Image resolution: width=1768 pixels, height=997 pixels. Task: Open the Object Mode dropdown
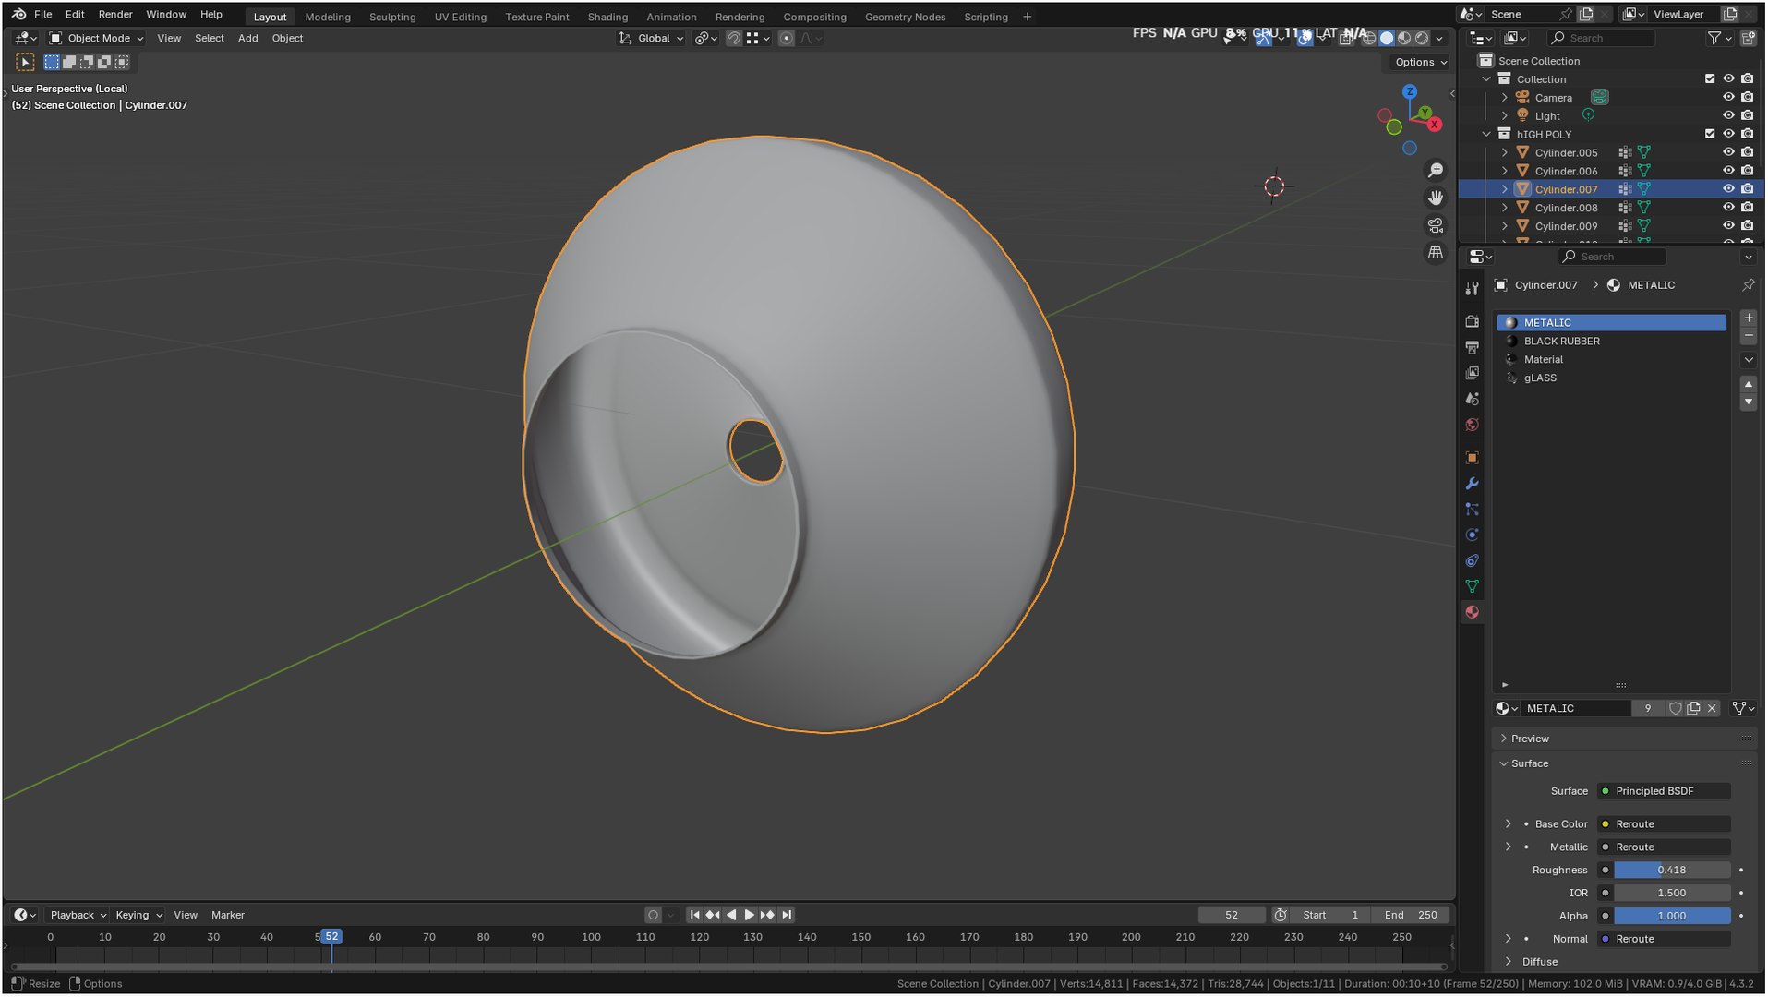[96, 38]
